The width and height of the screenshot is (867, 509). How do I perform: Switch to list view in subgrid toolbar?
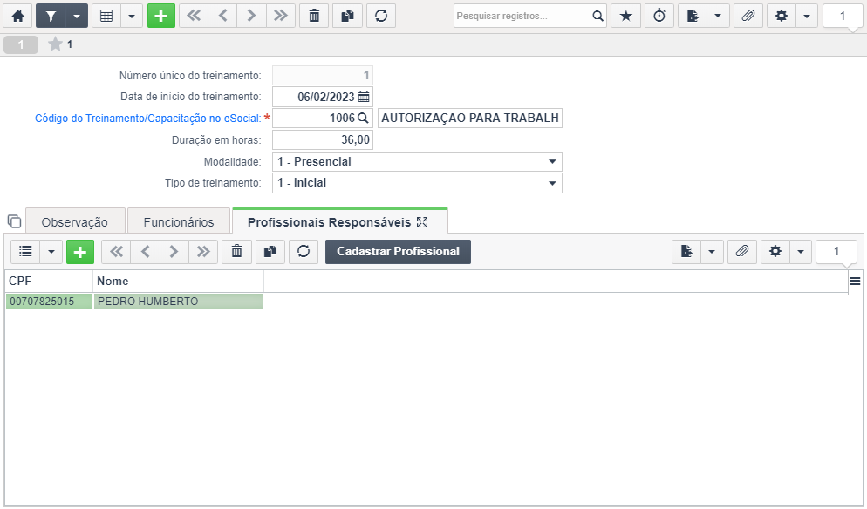point(25,252)
